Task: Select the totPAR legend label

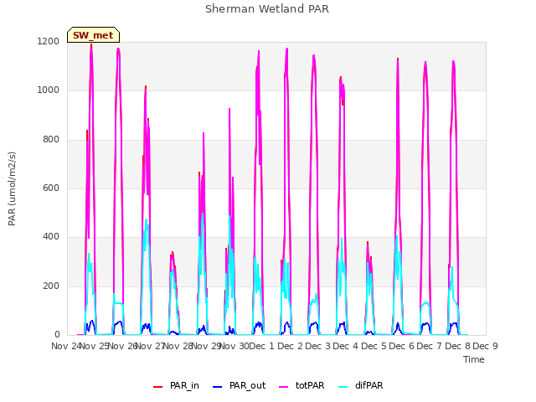Action: (x=310, y=385)
